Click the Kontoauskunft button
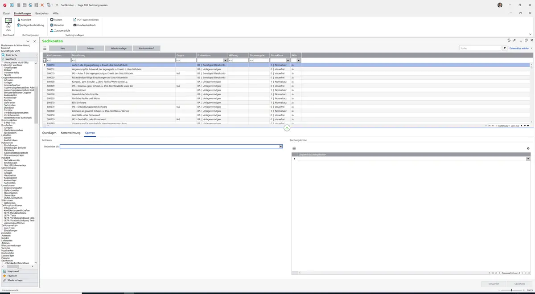The height and width of the screenshot is (294, 535). pyautogui.click(x=147, y=48)
